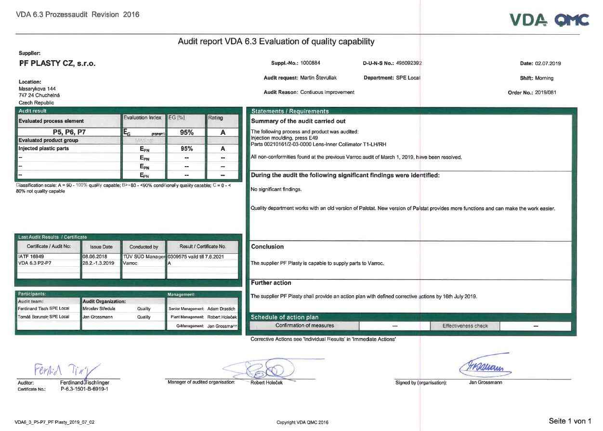Click the VDA QMC logo
This screenshot has height=431, width=603.
(549, 19)
